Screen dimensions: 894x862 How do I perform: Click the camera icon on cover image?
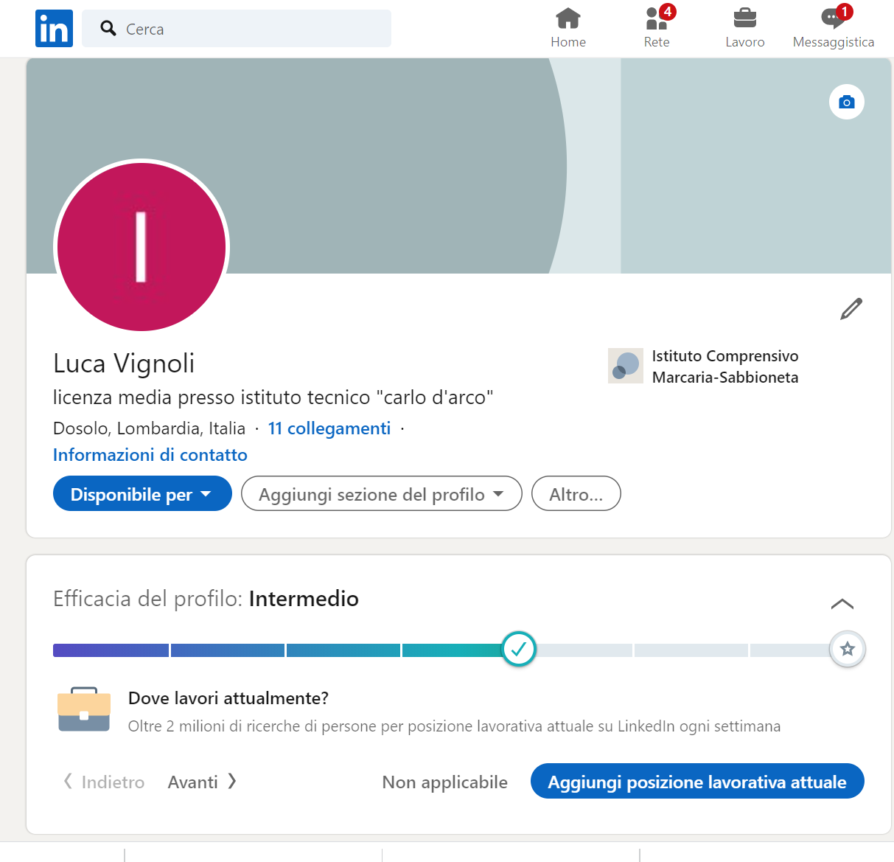click(847, 102)
